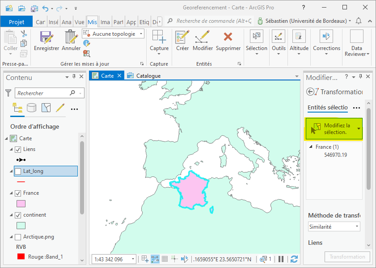Click the Modifiez la sélection button

pos(331,129)
